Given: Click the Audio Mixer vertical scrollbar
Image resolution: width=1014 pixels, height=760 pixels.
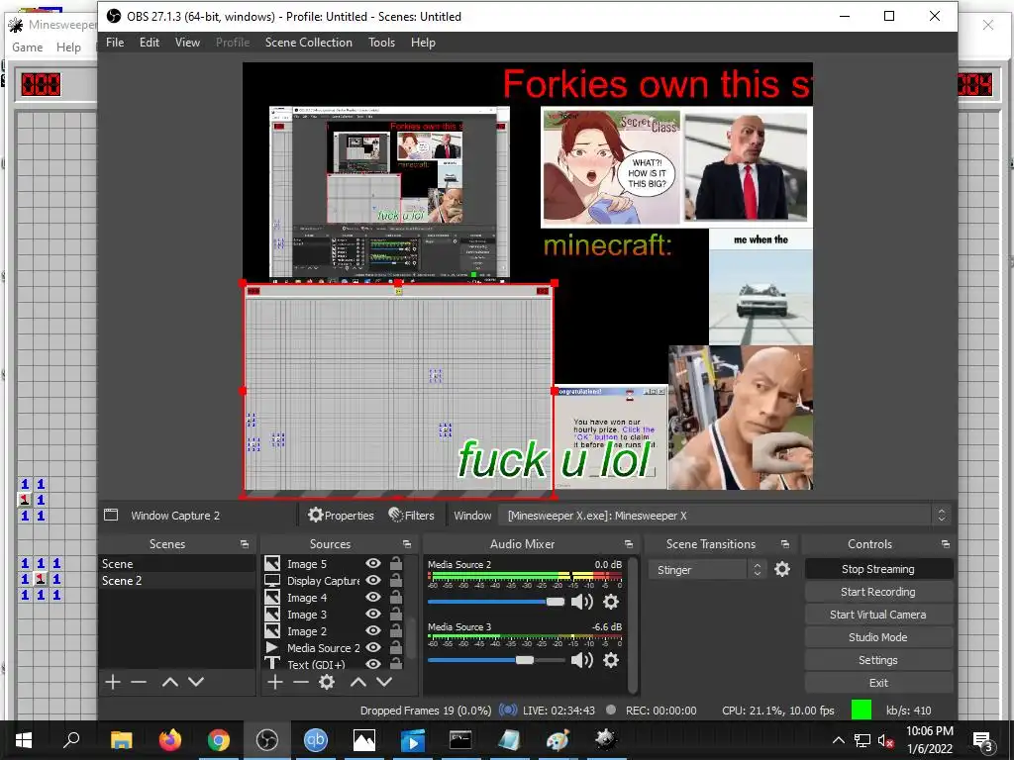Looking at the screenshot, I should (x=633, y=624).
